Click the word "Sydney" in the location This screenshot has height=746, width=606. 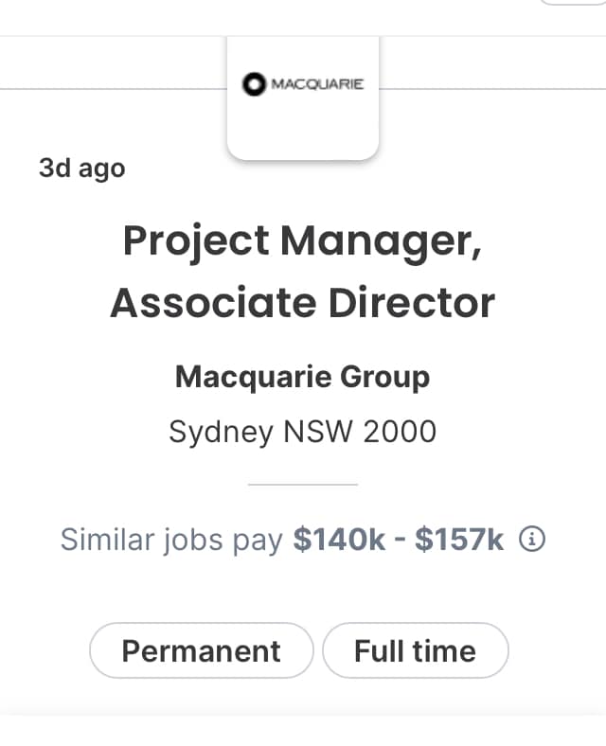[x=218, y=433]
